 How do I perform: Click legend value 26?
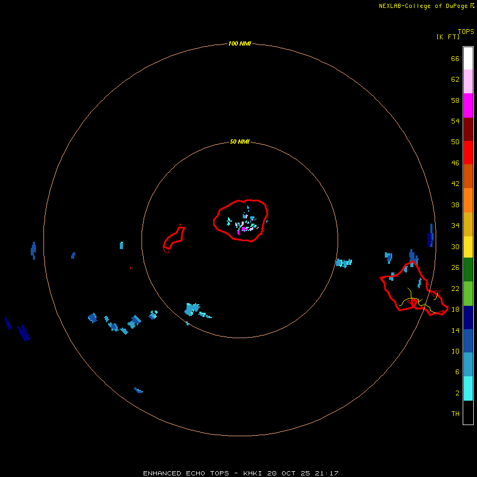pos(455,268)
